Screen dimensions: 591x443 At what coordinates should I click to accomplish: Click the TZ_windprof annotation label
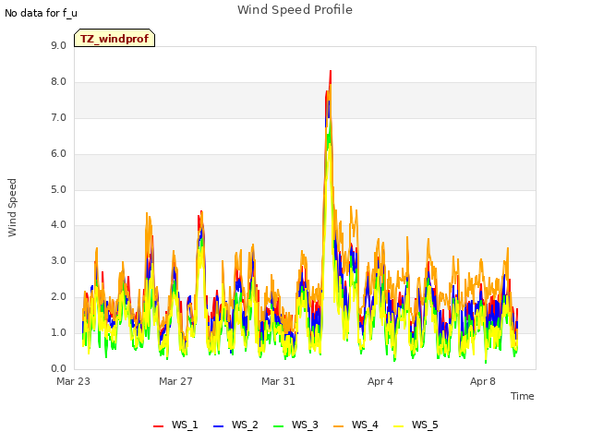pos(115,39)
